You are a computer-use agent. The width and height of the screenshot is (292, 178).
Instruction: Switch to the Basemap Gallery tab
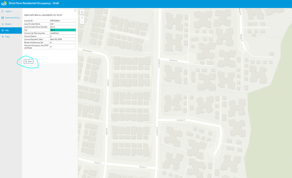11,18
